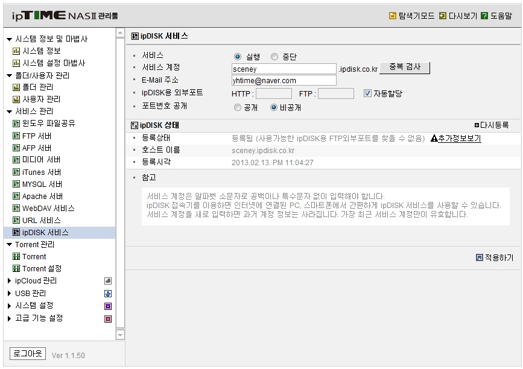Toggle the 자동할당 checkbox
523x369 pixels.
367,93
